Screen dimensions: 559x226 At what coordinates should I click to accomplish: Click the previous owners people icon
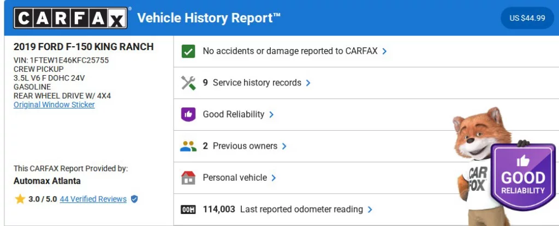(x=188, y=146)
